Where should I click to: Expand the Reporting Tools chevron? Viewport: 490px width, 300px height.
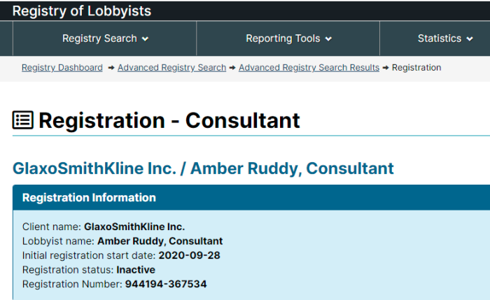click(328, 39)
